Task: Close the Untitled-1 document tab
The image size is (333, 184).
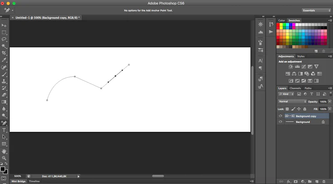Action: (x=13, y=18)
